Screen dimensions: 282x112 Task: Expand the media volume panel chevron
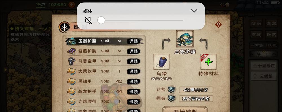tap(194, 11)
